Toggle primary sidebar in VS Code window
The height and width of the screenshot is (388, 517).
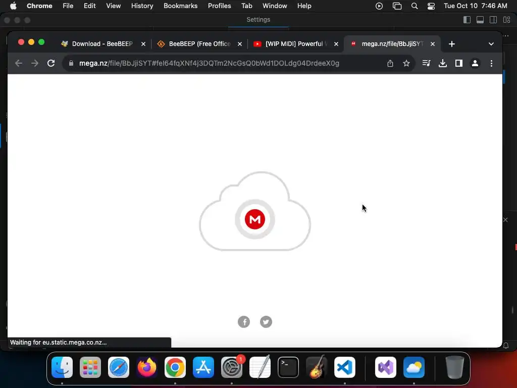coord(467,20)
